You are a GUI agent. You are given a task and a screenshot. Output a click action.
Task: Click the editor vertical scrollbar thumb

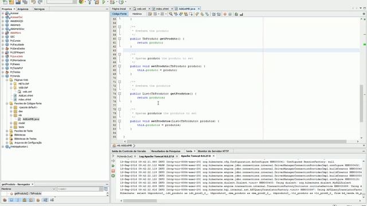click(361, 104)
